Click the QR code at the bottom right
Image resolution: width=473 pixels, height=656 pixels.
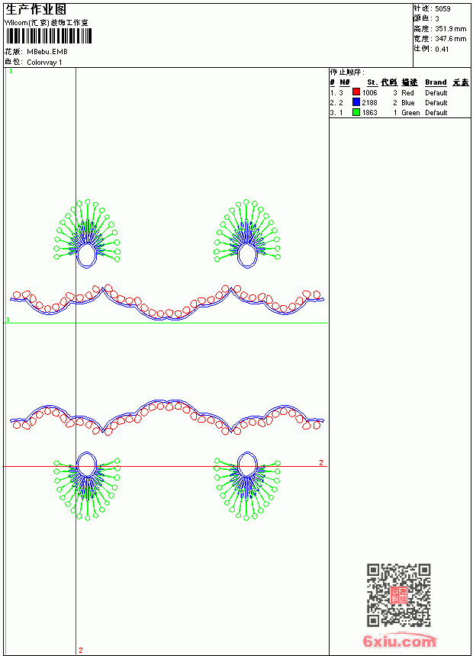pyautogui.click(x=399, y=594)
